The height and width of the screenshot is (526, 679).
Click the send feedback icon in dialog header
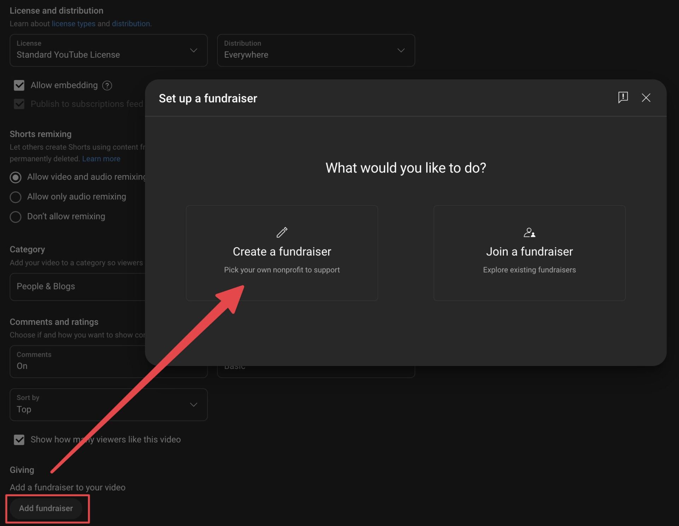click(623, 97)
